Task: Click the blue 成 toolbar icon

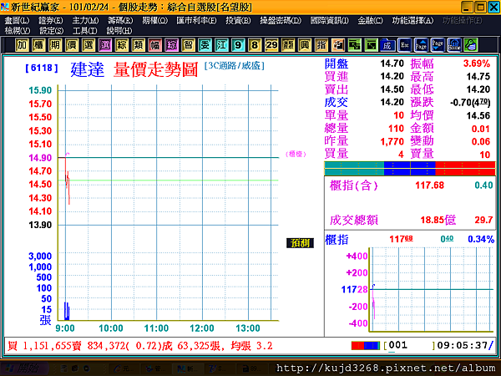Action: [387, 45]
